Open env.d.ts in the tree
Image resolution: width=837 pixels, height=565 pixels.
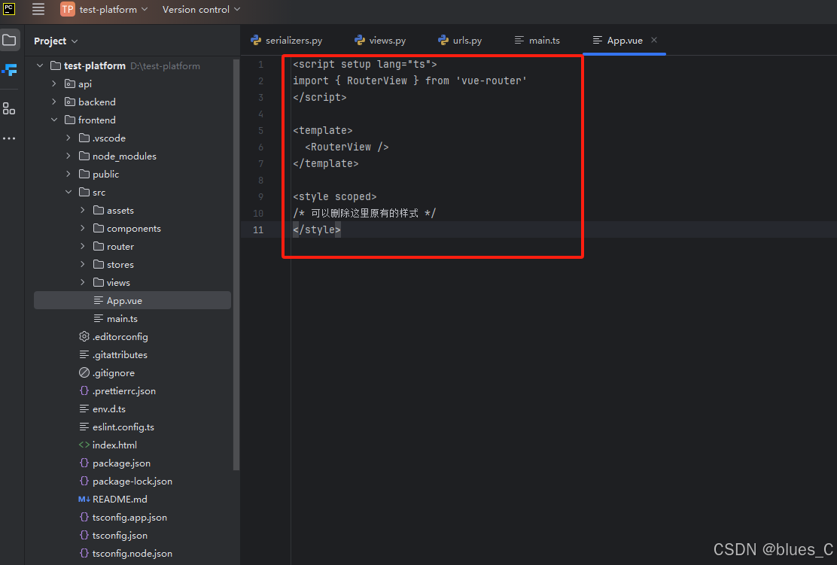click(109, 409)
